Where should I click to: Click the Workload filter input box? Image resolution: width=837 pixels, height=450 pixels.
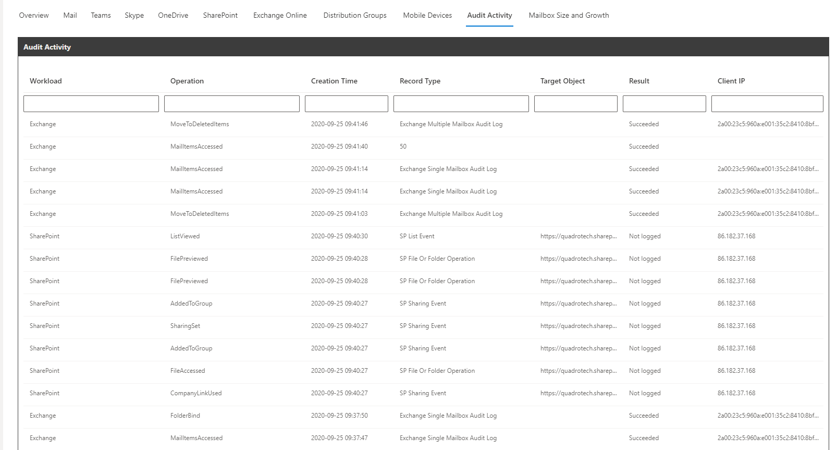click(x=91, y=104)
